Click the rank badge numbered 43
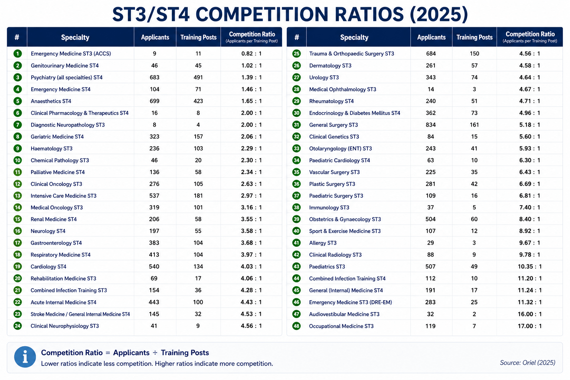Image resolution: width=570 pixels, height=380 pixels. click(297, 267)
